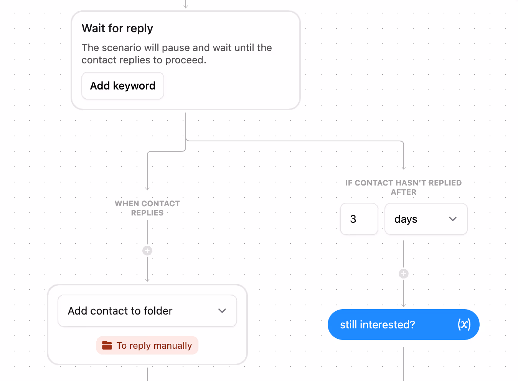
Task: Click the IF CONTACT HASN'T REPLIED AFTER label
Action: [403, 187]
